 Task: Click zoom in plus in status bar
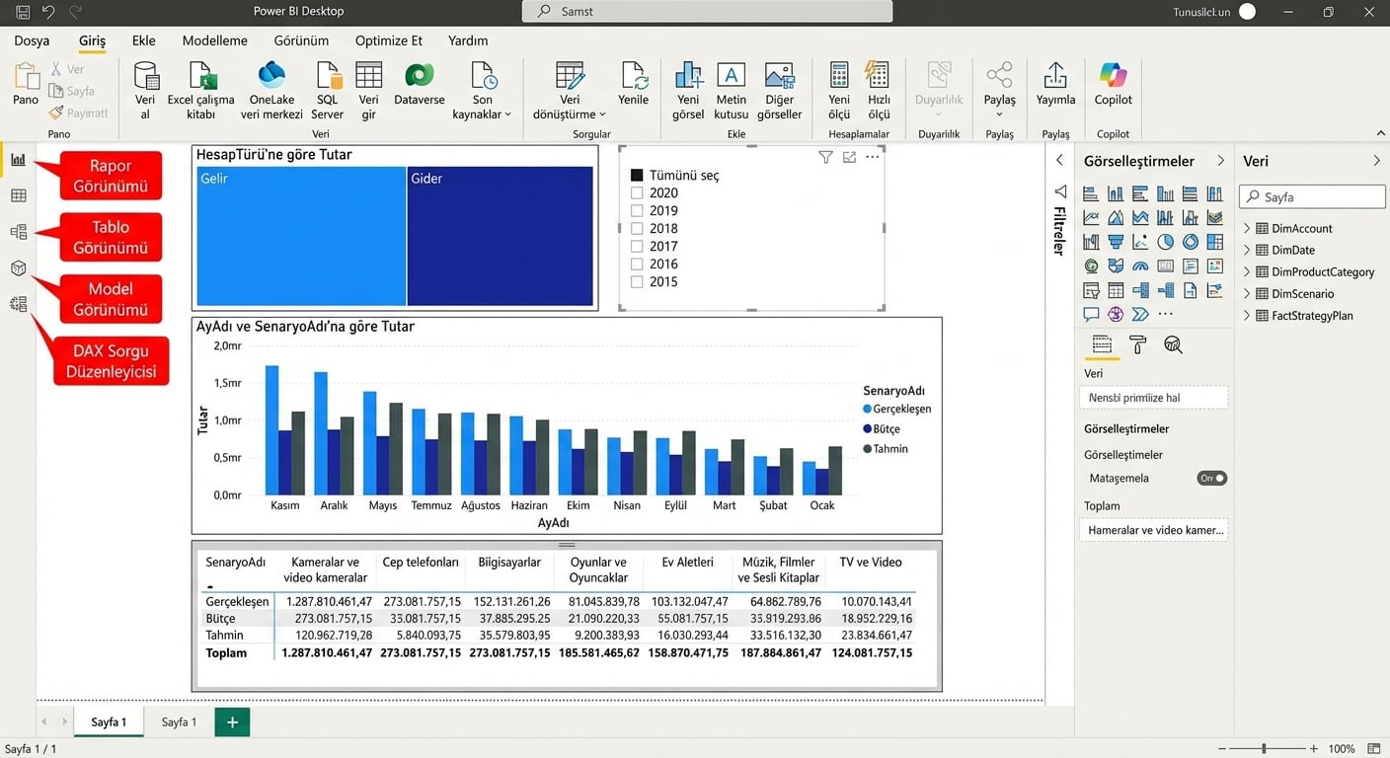1313,749
